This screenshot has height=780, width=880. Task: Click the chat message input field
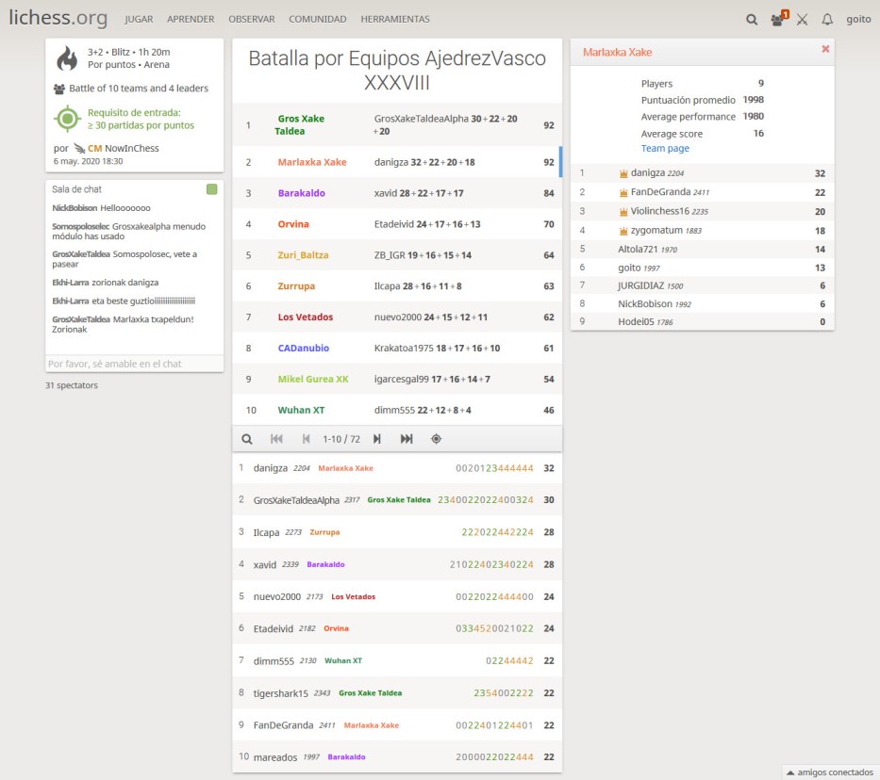[134, 364]
